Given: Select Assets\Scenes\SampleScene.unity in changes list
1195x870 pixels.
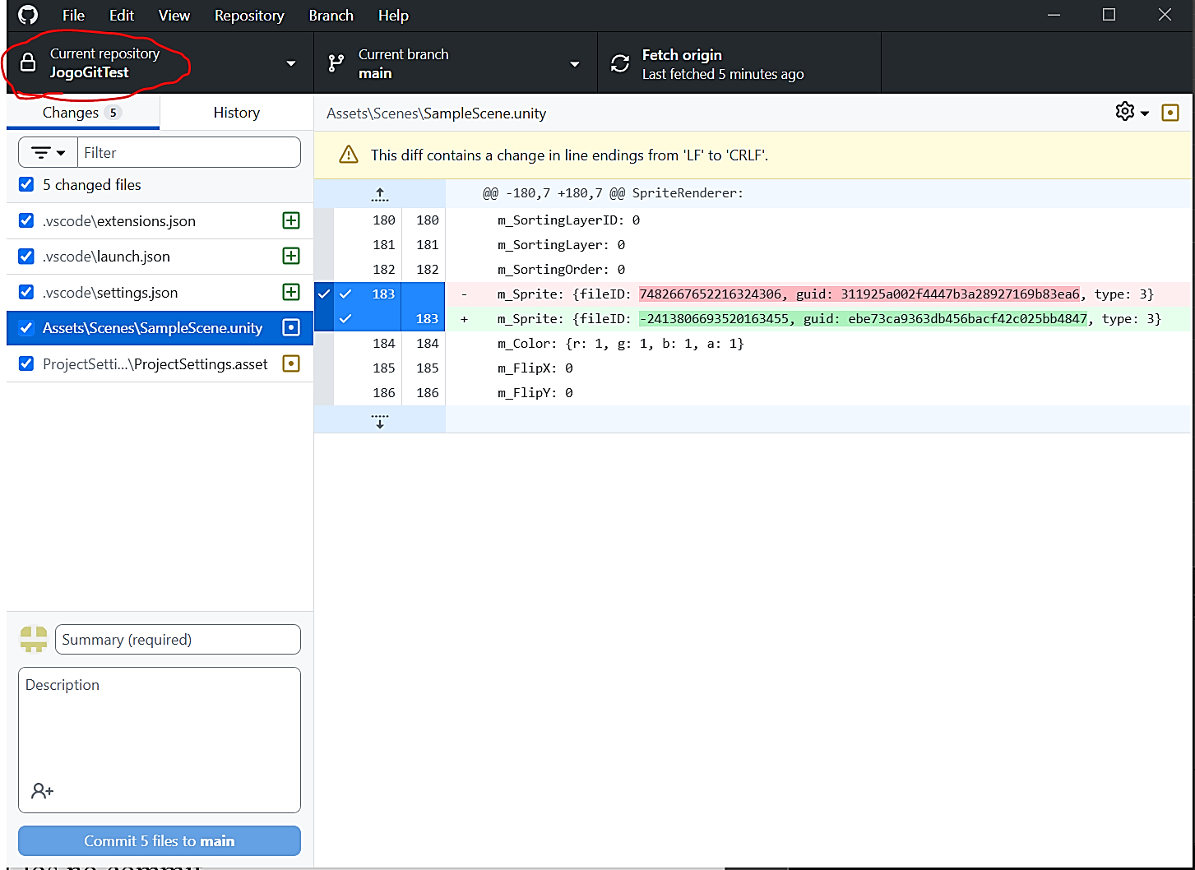Looking at the screenshot, I should click(x=152, y=328).
